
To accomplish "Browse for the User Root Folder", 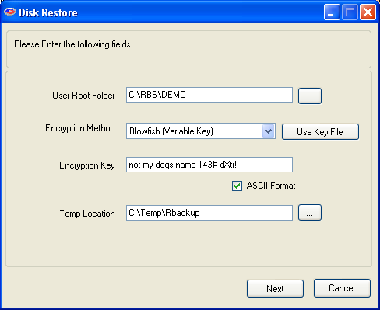I will click(310, 96).
